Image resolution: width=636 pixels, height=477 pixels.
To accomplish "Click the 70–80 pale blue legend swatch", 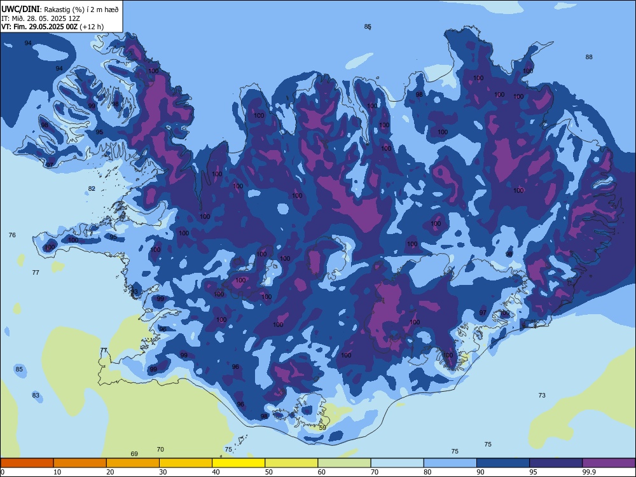I will pos(397,463).
